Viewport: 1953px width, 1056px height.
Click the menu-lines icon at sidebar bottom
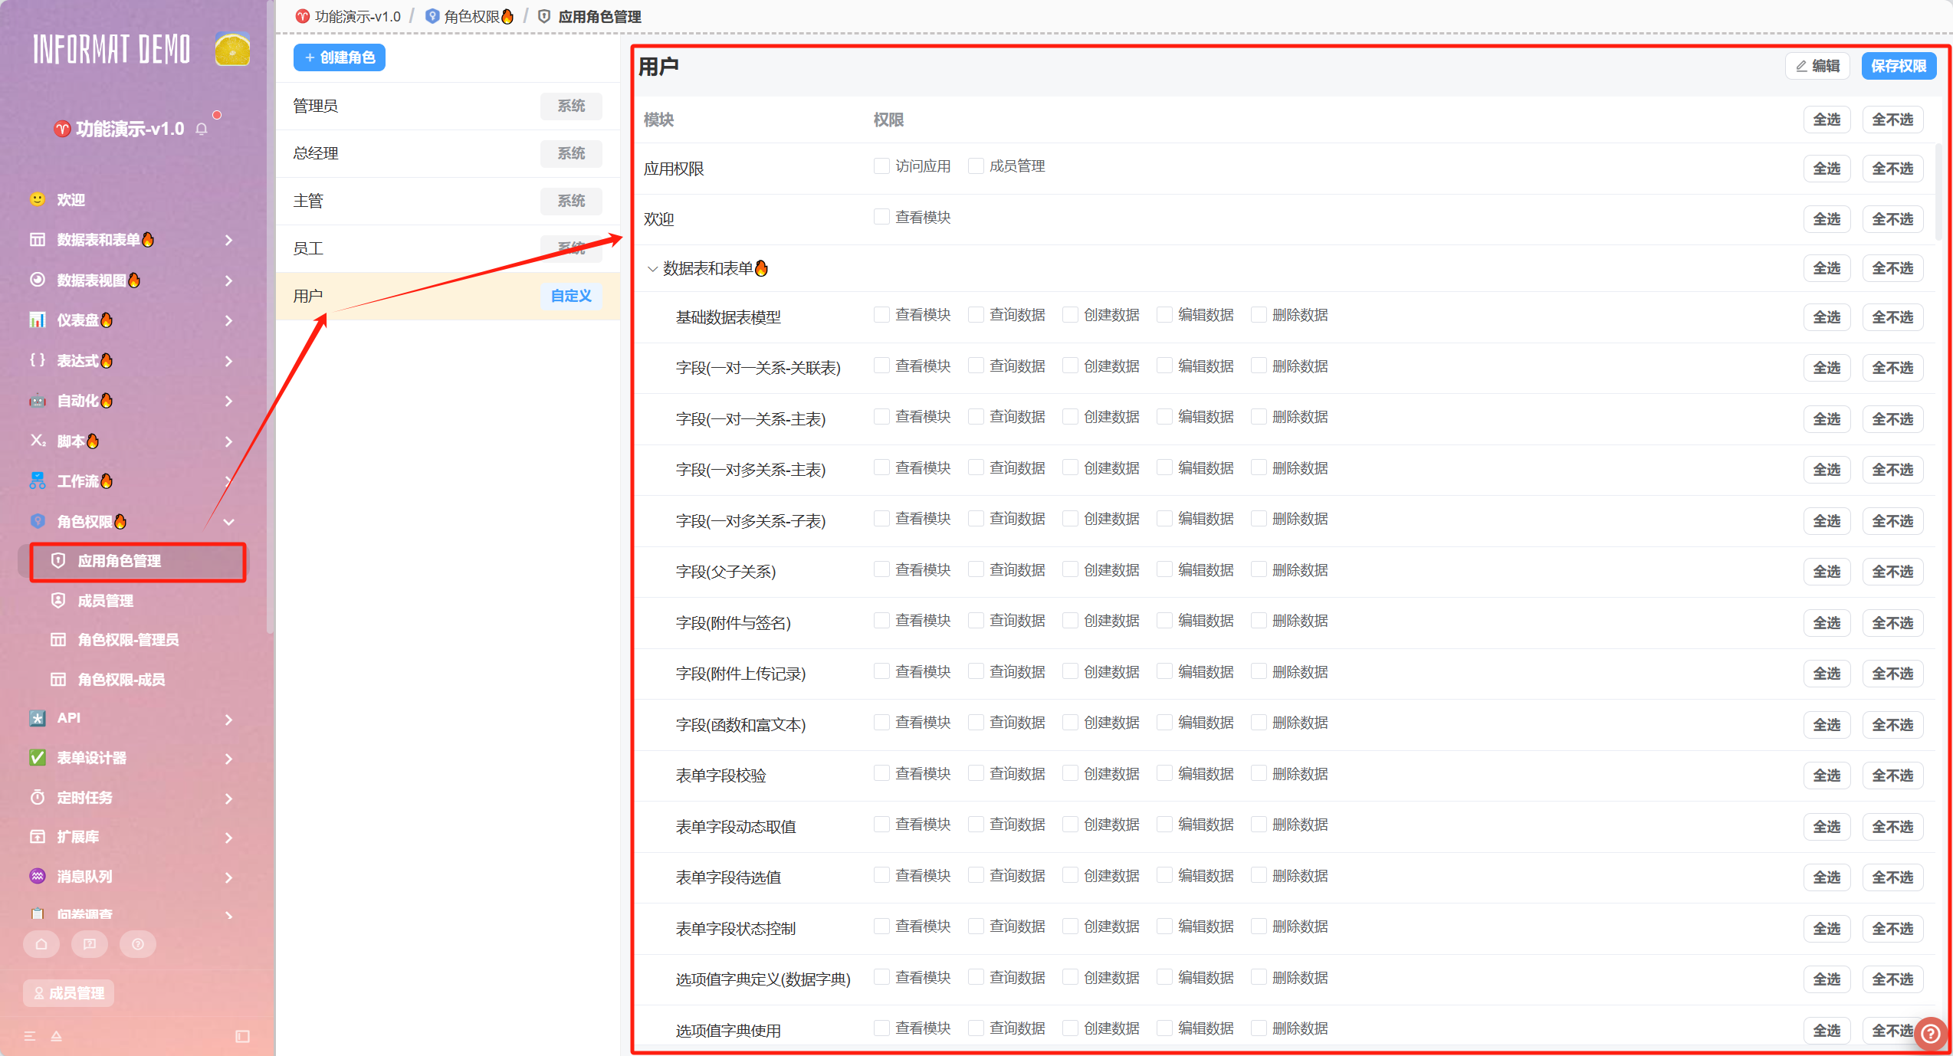point(30,1036)
